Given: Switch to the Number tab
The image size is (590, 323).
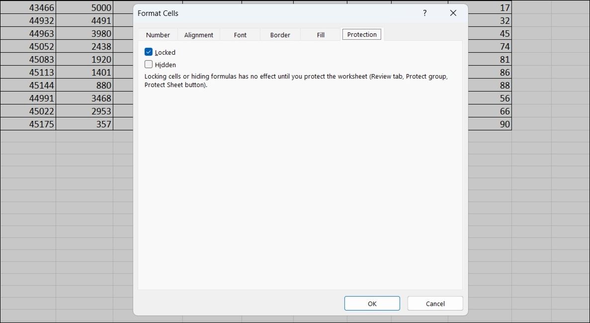Looking at the screenshot, I should click(158, 34).
